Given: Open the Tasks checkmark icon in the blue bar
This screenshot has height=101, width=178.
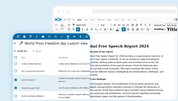Looking at the screenshot, I should 62,36.
